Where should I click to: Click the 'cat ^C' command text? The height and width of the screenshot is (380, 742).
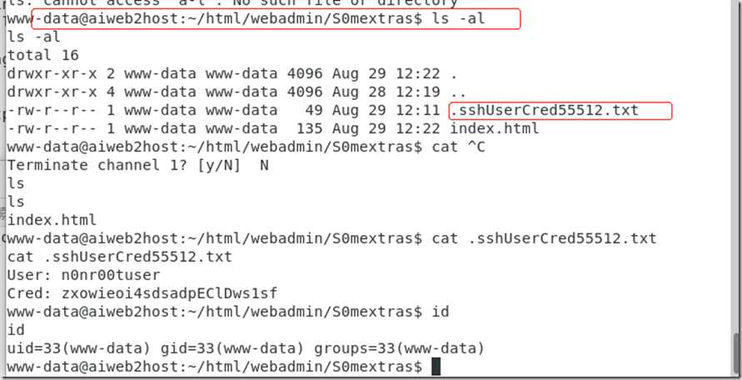(459, 147)
